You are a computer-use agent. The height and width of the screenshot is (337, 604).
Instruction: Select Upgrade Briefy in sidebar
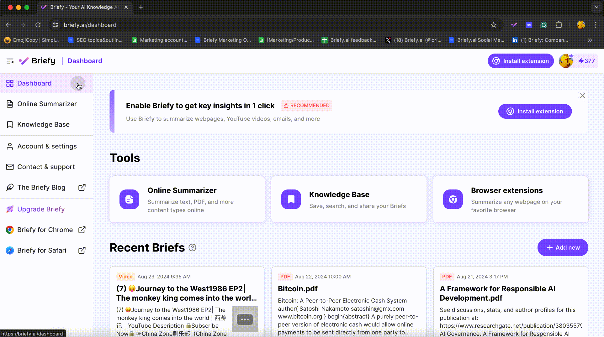pos(46,209)
